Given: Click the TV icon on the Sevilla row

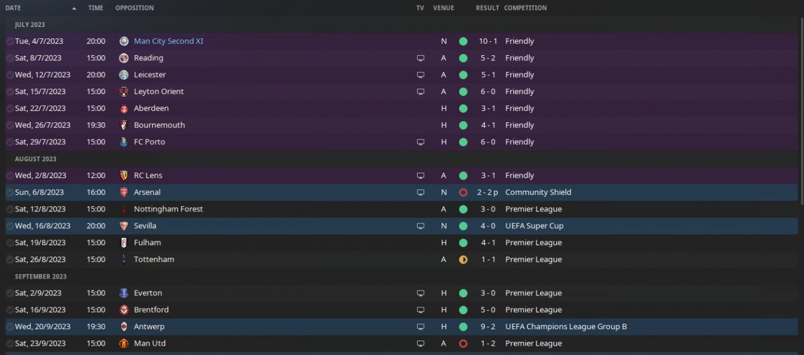Looking at the screenshot, I should click(x=420, y=226).
